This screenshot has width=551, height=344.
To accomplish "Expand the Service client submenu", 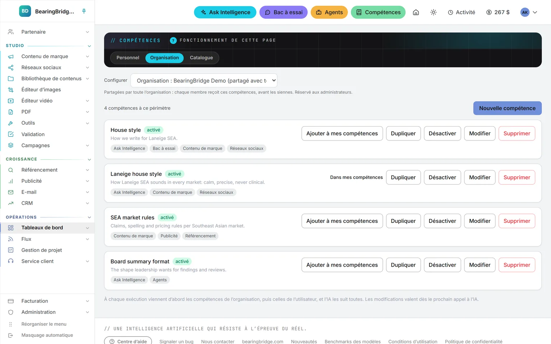I will pos(87,262).
